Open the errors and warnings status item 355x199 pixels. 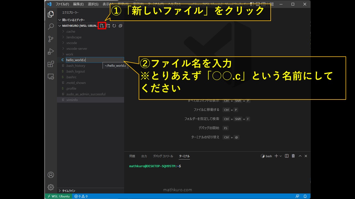(x=81, y=196)
